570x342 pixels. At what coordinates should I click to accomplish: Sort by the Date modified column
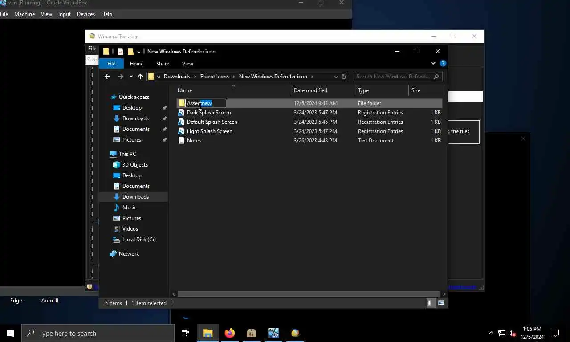(323, 90)
